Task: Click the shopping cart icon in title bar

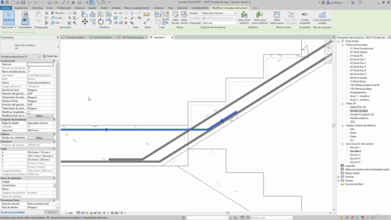Action: coord(353,2)
